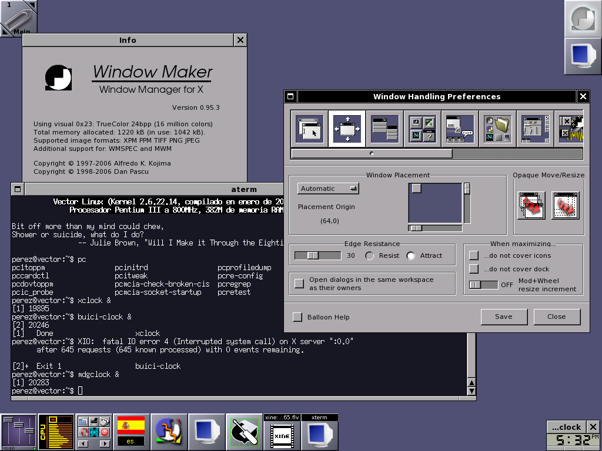Image resolution: width=602 pixels, height=451 pixels.
Task: Click the aterm window title bar
Action: click(155, 189)
